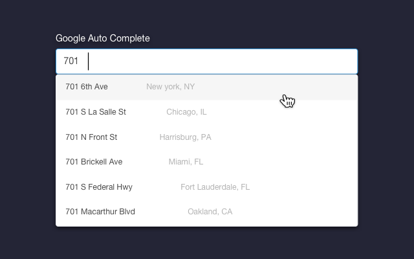Select the 701 Macarthur Blvd suggestion
The width and height of the screenshot is (414, 259).
[x=100, y=212]
